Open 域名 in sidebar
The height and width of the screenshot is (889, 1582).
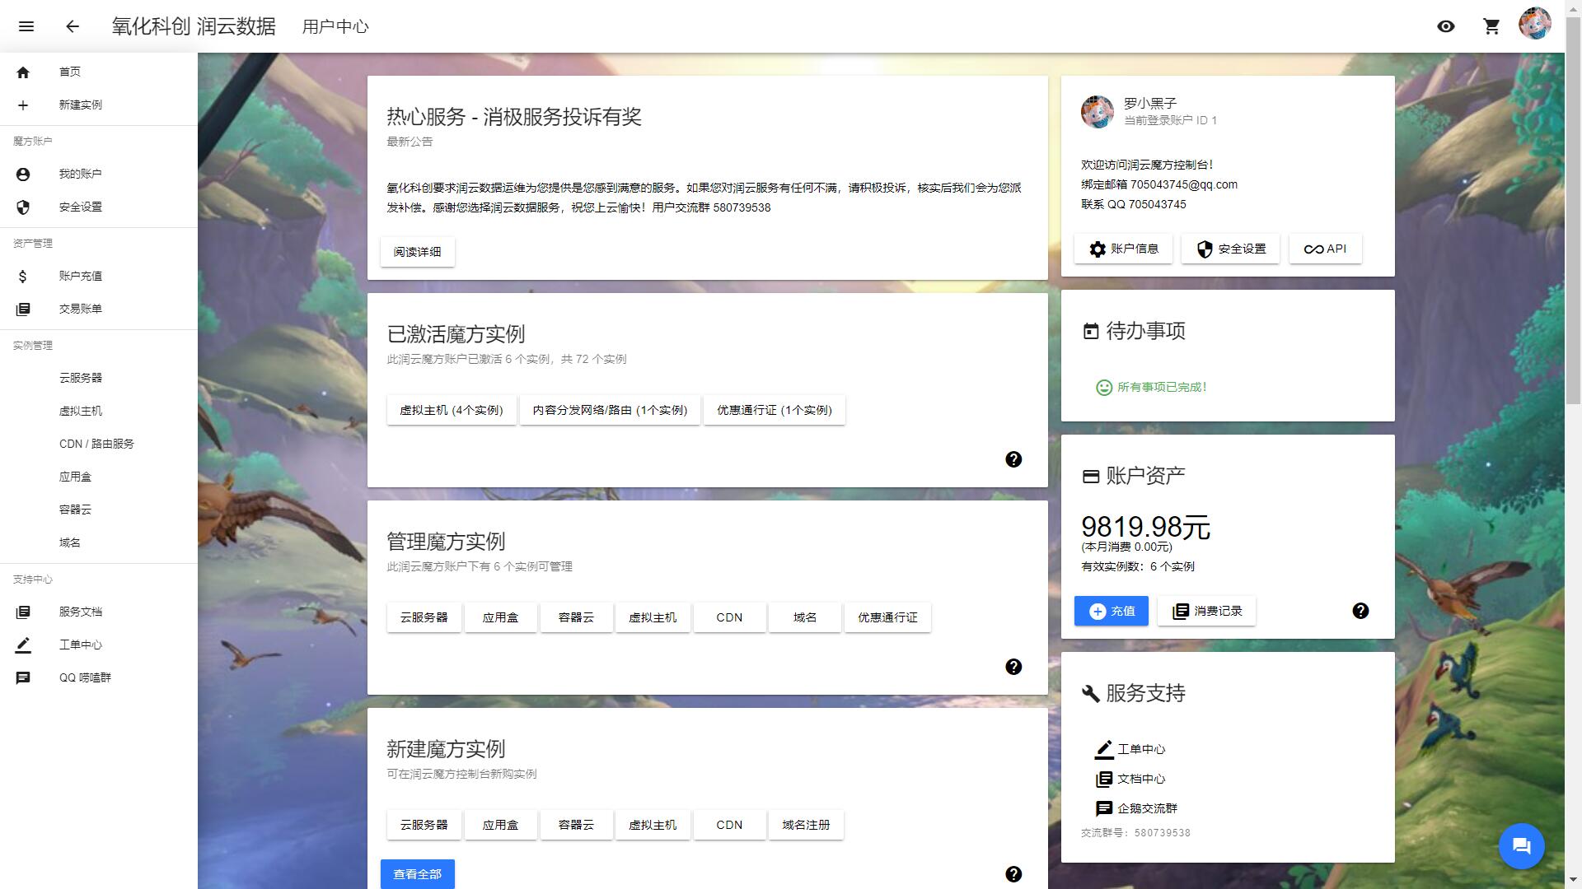[x=99, y=542]
